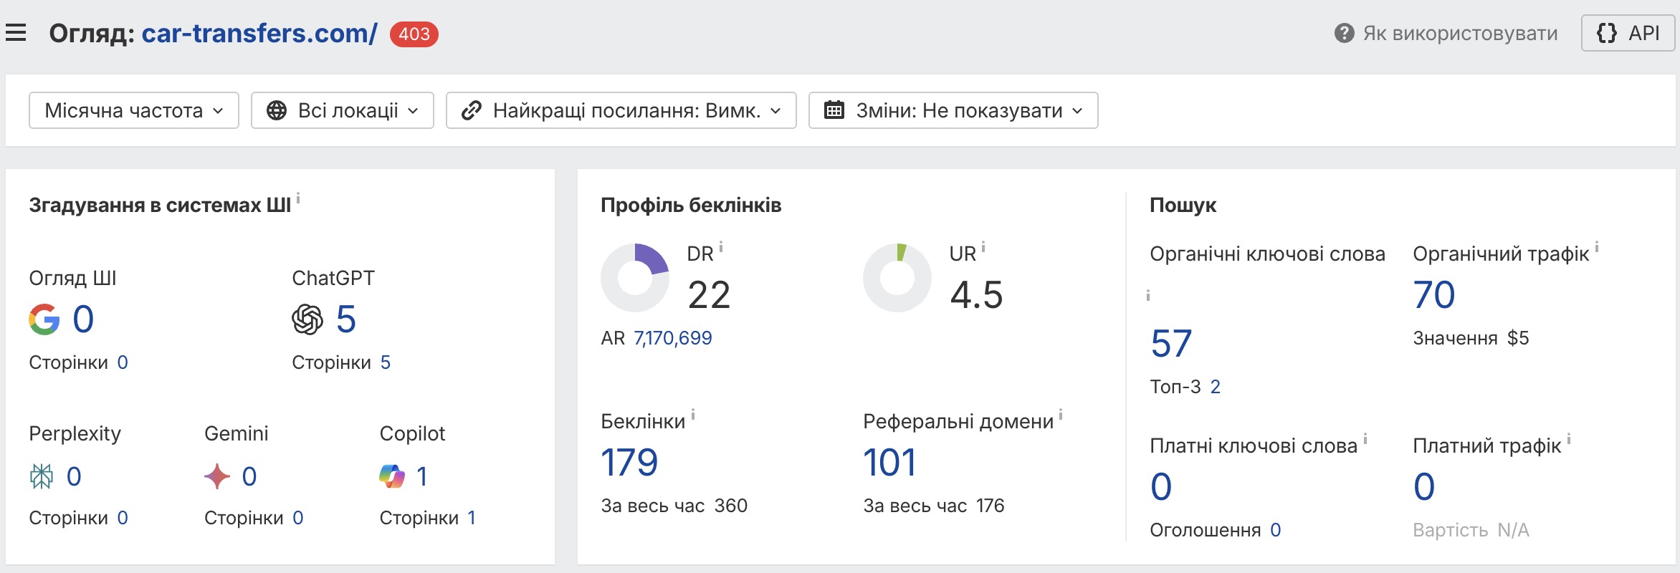1680x573 pixels.
Task: Click the ChatGPT logo icon
Action: (307, 319)
